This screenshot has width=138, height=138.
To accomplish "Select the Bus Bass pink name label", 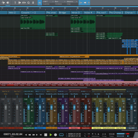I will (x=74, y=128).
